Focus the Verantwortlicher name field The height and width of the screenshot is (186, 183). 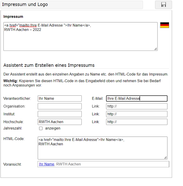point(60,99)
